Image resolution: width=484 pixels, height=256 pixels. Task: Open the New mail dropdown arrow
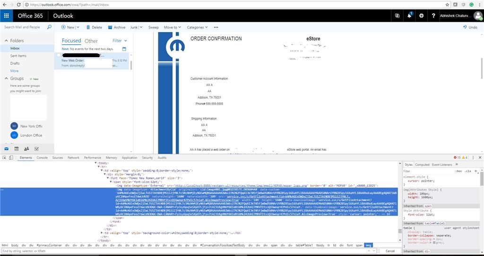(78, 27)
